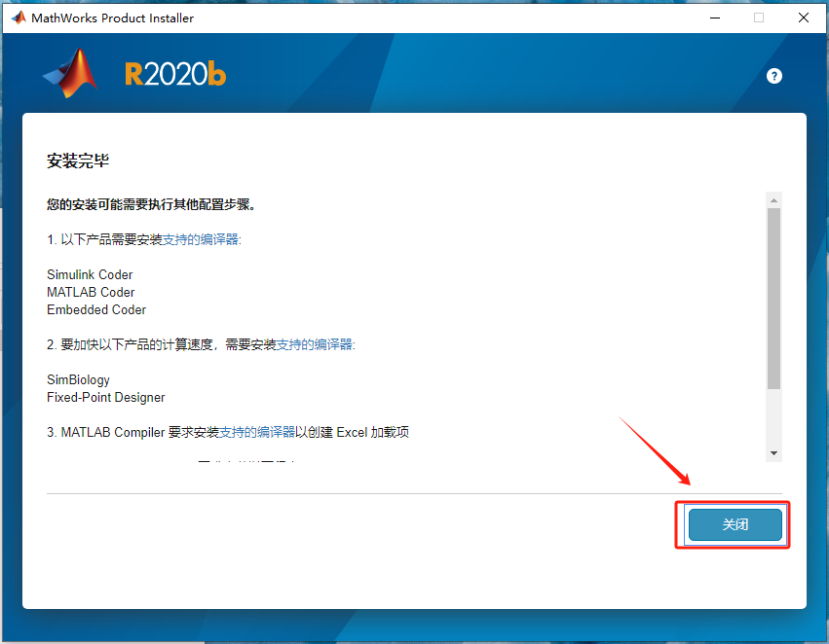Click the Simulink Coder text
Viewport: 829px width, 644px height.
[x=90, y=274]
